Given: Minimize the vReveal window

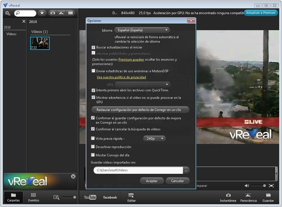Looking at the screenshot, I should (x=258, y=5).
